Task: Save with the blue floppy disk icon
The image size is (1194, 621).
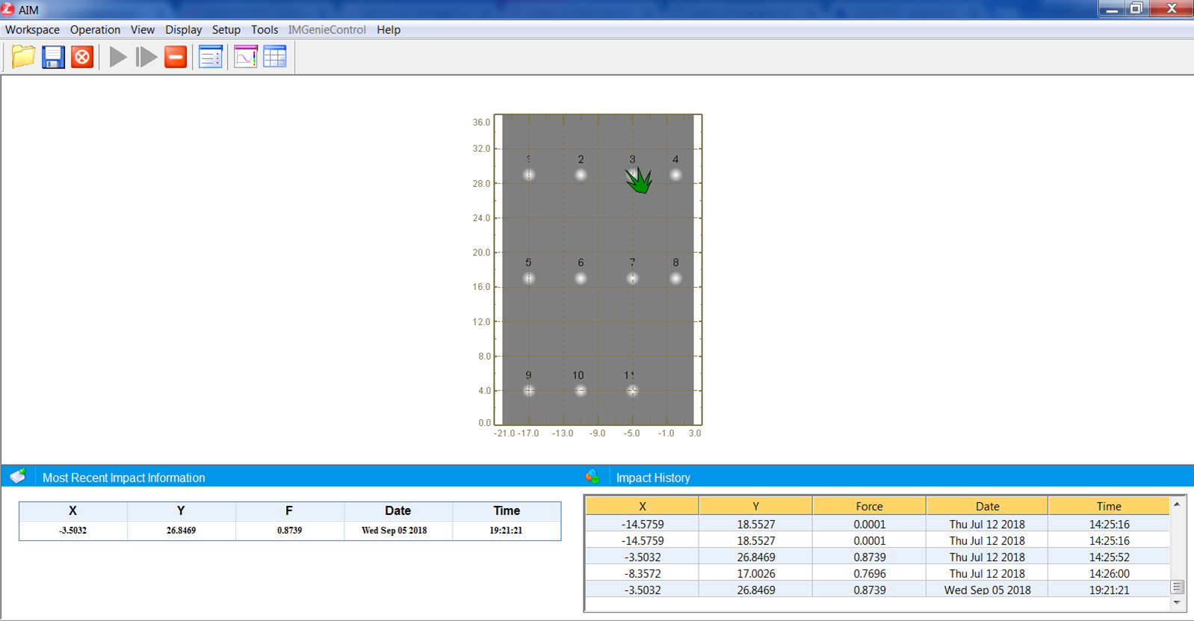Action: click(x=53, y=57)
